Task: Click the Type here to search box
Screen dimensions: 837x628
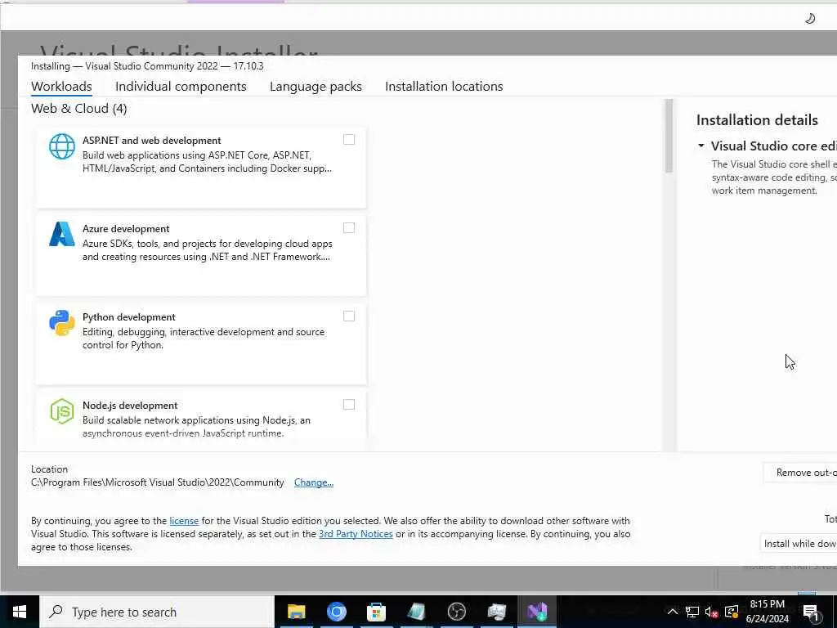Action: click(x=157, y=612)
